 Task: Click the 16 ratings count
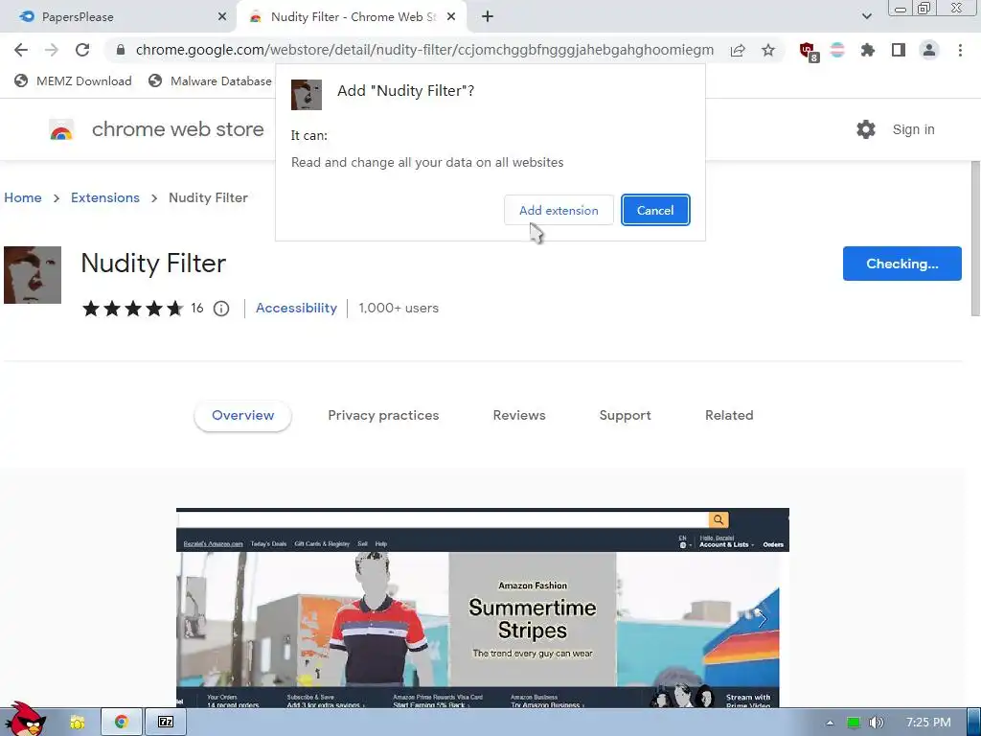[x=197, y=308]
